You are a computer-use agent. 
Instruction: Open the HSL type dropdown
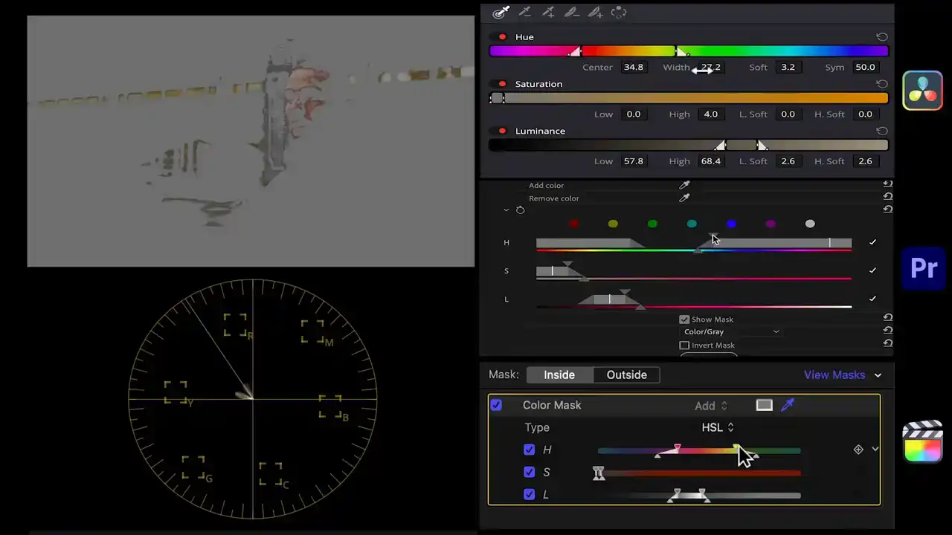718,427
